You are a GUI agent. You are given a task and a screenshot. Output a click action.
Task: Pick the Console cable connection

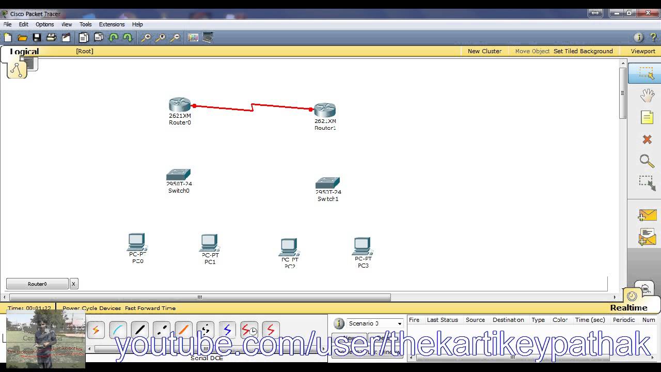pyautogui.click(x=118, y=330)
